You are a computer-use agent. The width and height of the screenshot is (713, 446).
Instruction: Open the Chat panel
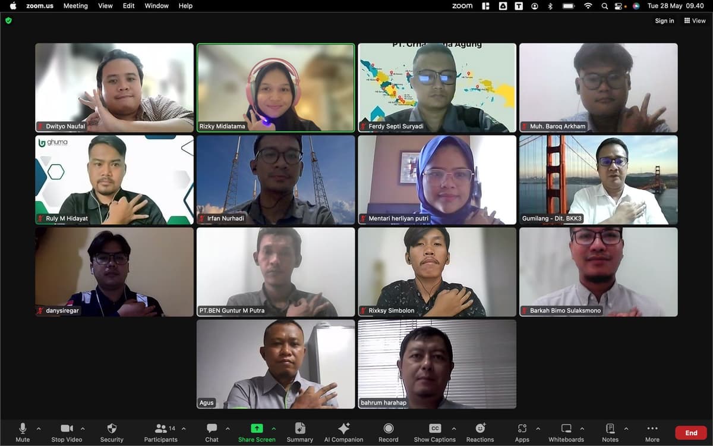tap(212, 429)
